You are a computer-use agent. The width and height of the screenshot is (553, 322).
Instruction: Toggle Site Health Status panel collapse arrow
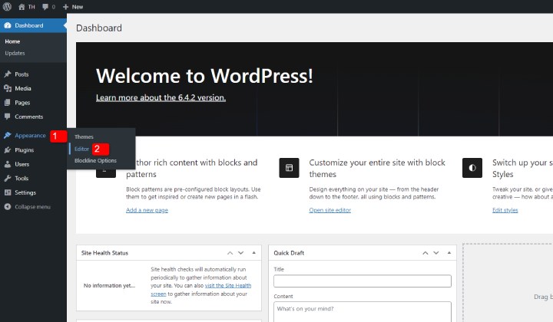(254, 252)
